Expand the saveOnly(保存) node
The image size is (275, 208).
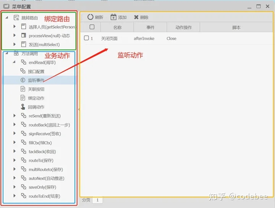click(x=15, y=187)
